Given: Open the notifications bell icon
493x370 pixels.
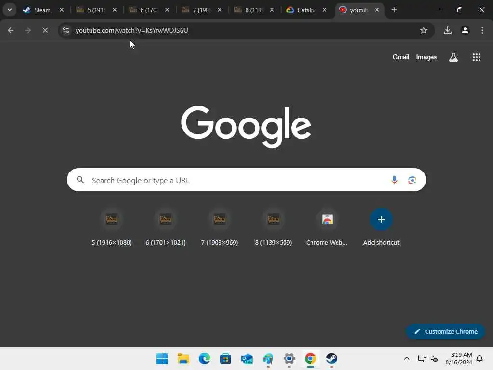Looking at the screenshot, I should tap(480, 358).
